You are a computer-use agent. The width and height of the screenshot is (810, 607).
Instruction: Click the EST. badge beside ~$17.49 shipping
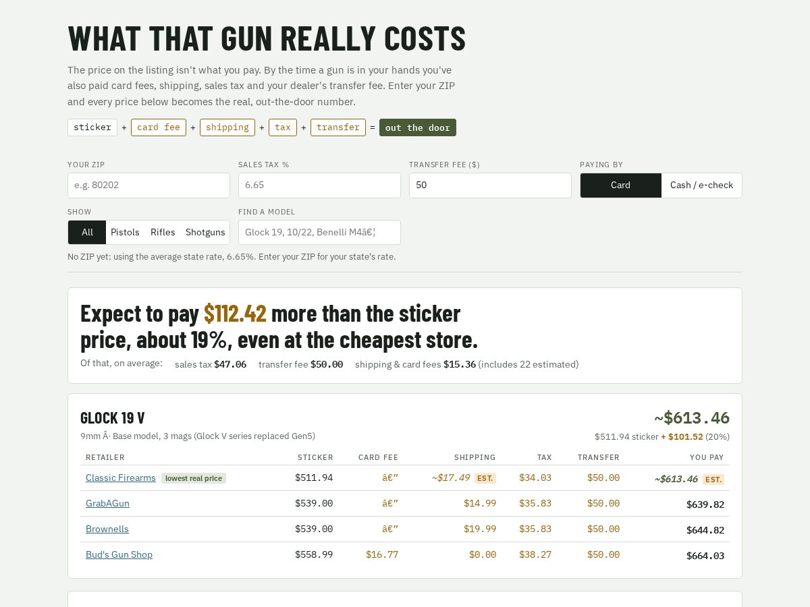(x=485, y=478)
